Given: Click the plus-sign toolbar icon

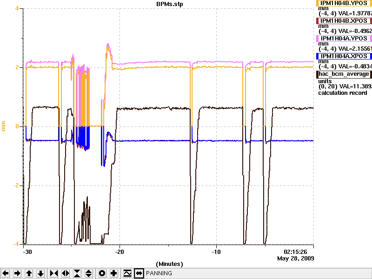Looking at the screenshot, I should pyautogui.click(x=114, y=273).
